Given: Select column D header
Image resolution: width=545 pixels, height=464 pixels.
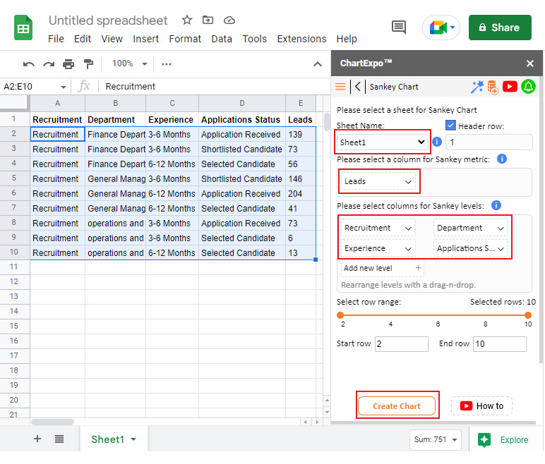Looking at the screenshot, I should (242, 103).
